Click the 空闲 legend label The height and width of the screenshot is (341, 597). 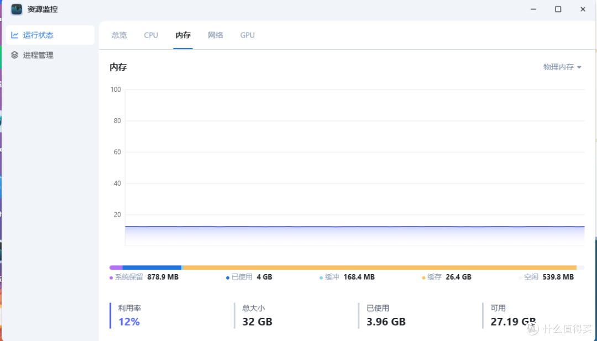[x=531, y=277]
